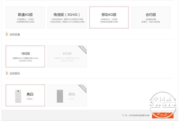Image resolution: width=179 pixels, height=121 pixels.
Task: Click the black phone thumbnail image
Action: coord(60,96)
